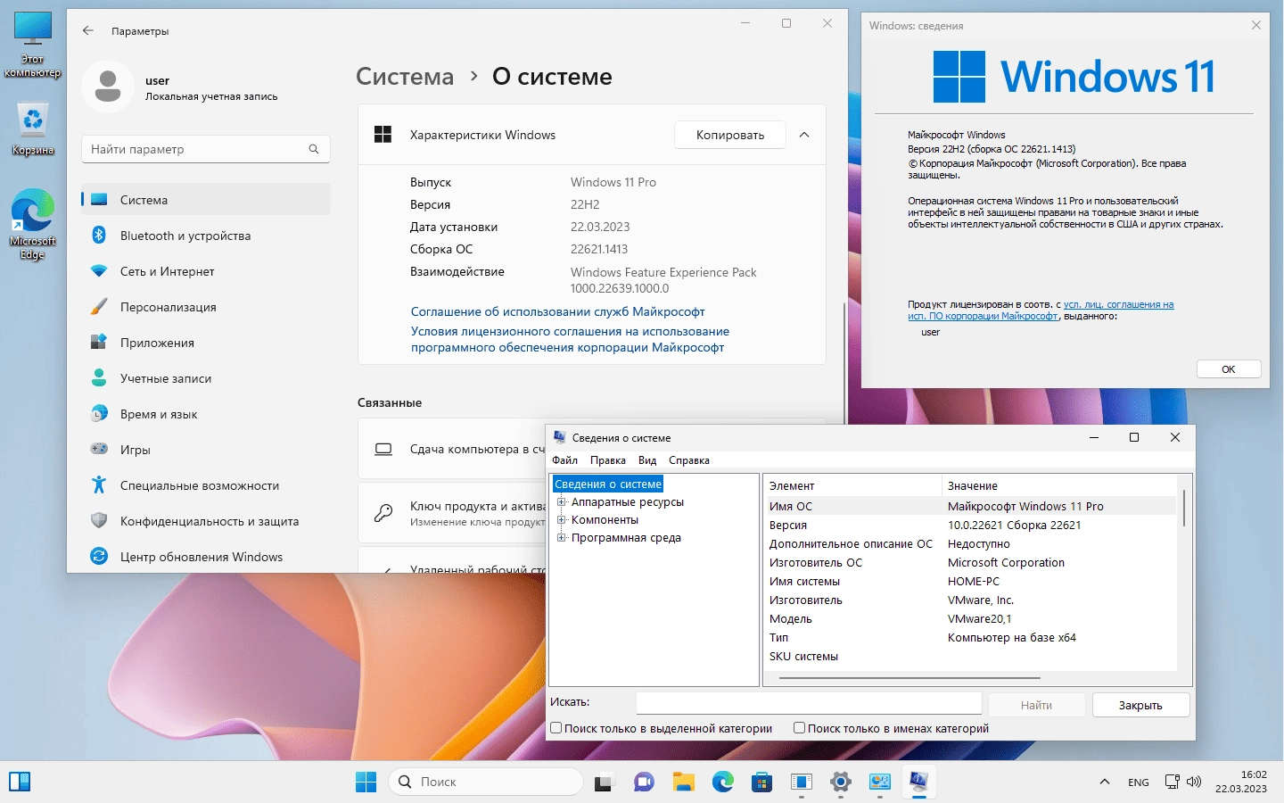Click the 'Элемент' column header
The image size is (1284, 803).
[852, 485]
